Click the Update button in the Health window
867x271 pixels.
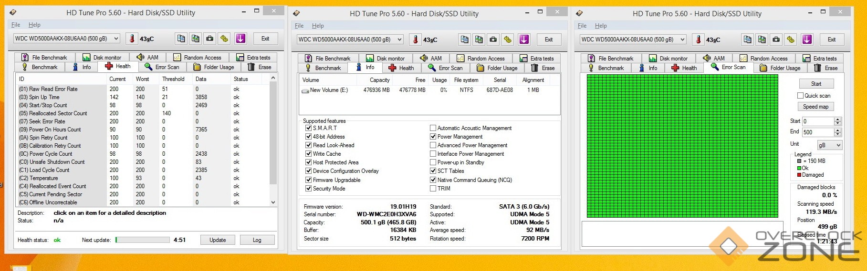tap(218, 240)
